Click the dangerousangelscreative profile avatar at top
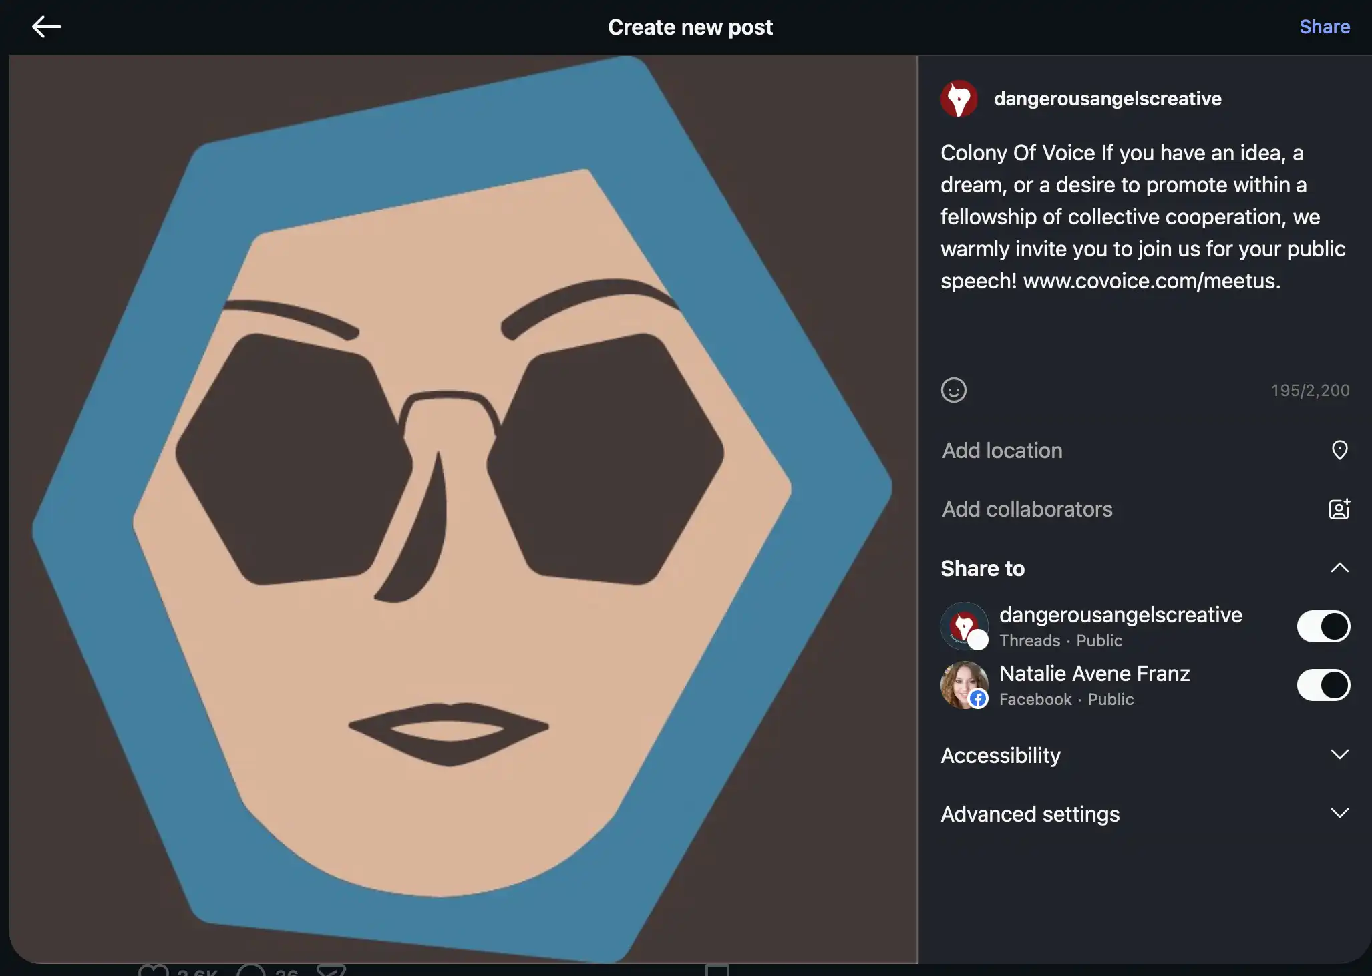Image resolution: width=1372 pixels, height=976 pixels. [x=959, y=99]
